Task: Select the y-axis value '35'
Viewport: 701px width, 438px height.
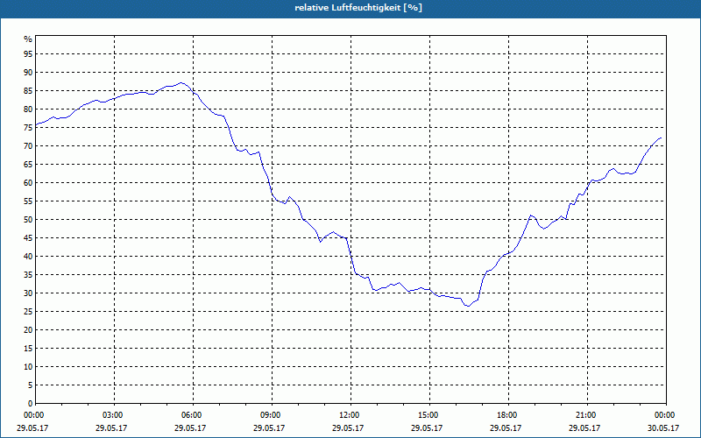Action: pyautogui.click(x=28, y=275)
